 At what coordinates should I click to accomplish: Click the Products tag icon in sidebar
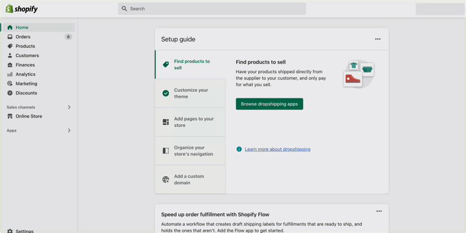click(x=10, y=46)
